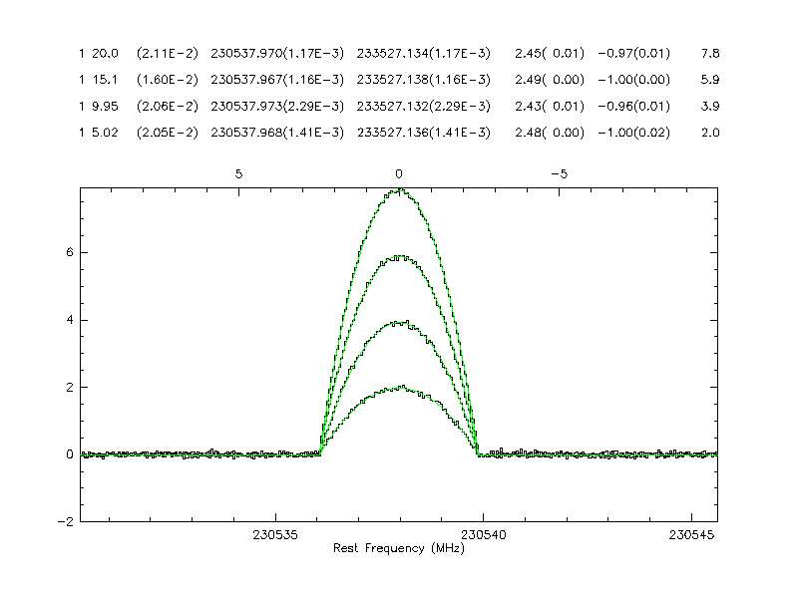The height and width of the screenshot is (598, 798).
Task: Click the top axis label "0" above the peak
Action: [x=399, y=173]
